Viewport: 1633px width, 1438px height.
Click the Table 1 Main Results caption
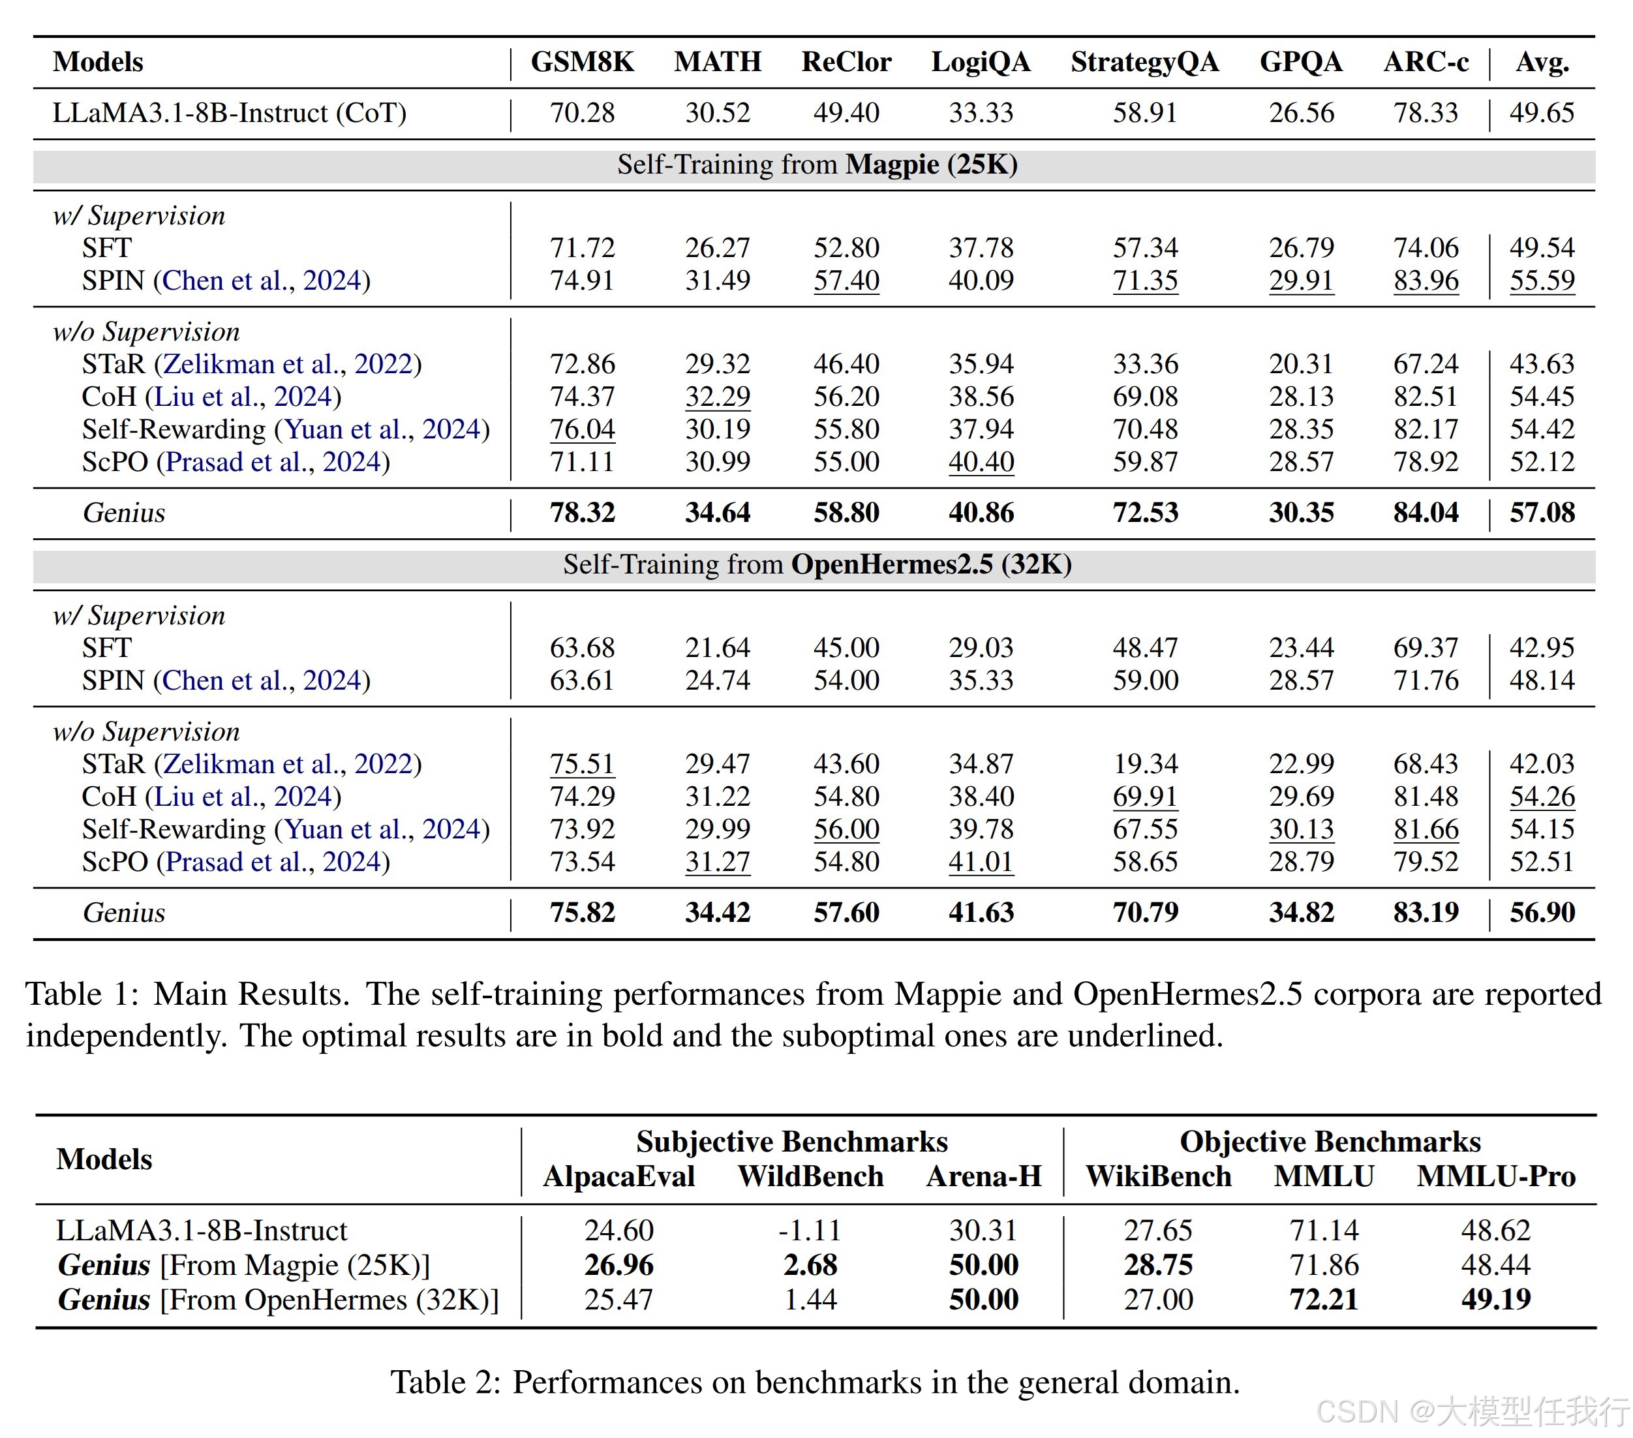coord(814,1015)
